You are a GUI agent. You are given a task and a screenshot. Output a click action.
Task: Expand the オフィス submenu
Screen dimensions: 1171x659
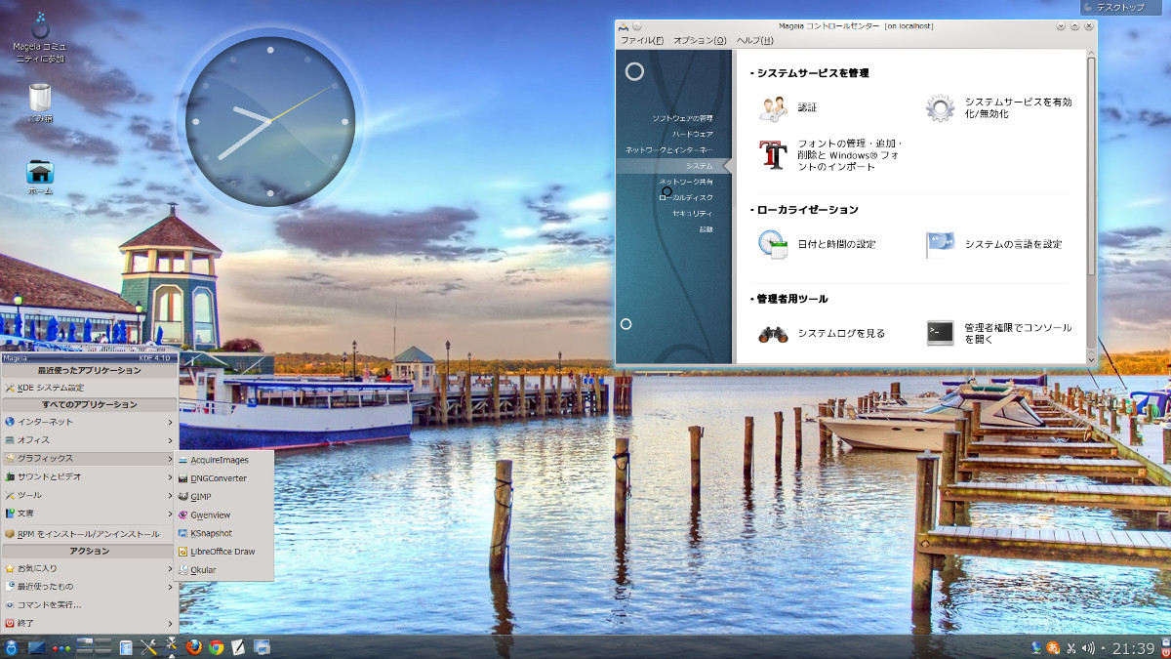coord(89,440)
